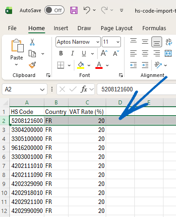Open text Orientation icon
Viewport: 176px width, 217px height.
coord(158,65)
